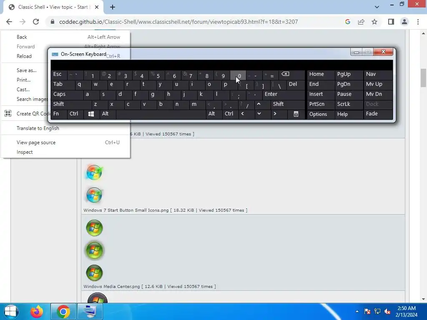Viewport: 427px width, 320px height.
Task: Open new tab with plus button
Action: point(113,7)
